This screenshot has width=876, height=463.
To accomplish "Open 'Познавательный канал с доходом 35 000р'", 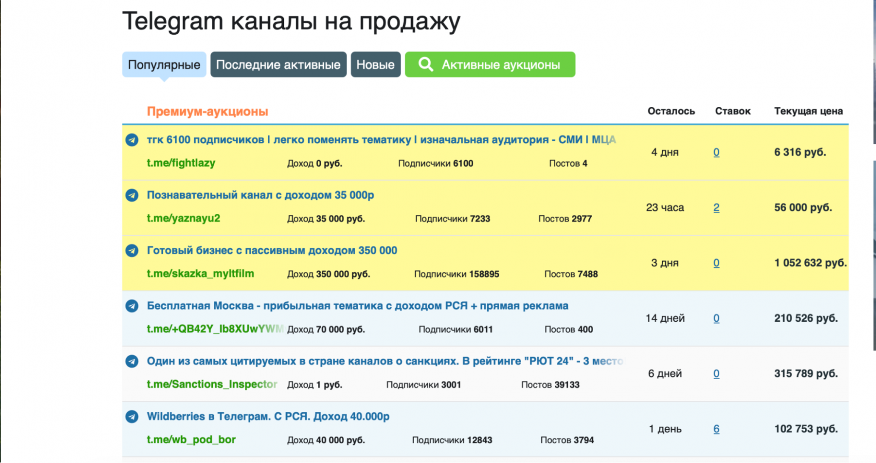I will pos(261,195).
